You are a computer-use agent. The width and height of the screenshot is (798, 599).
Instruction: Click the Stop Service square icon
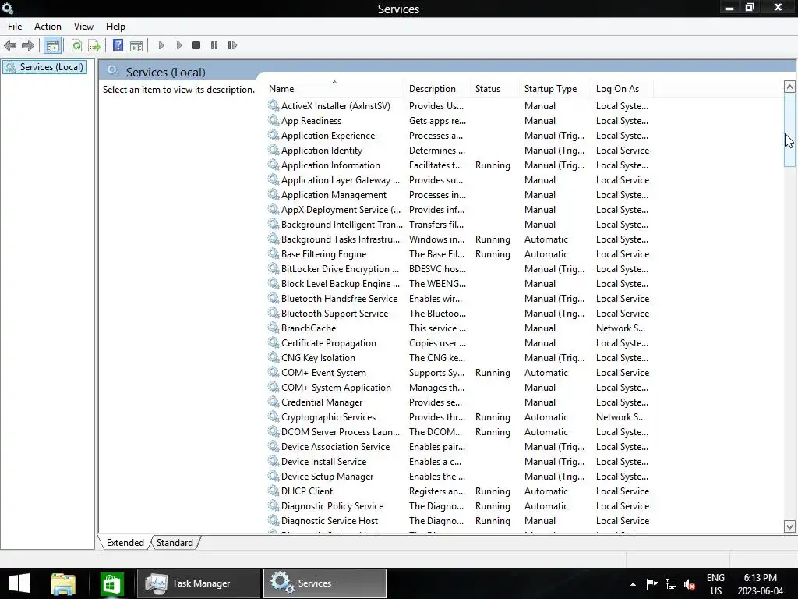pyautogui.click(x=196, y=45)
